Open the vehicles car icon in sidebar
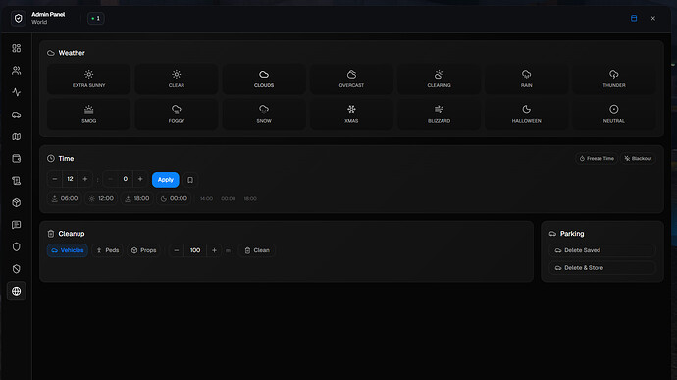 [17, 115]
